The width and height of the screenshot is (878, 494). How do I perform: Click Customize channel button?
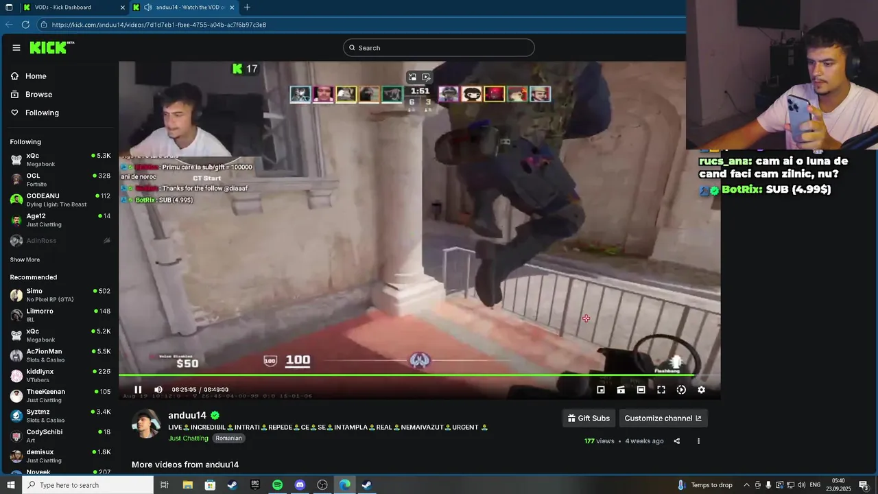coord(663,419)
